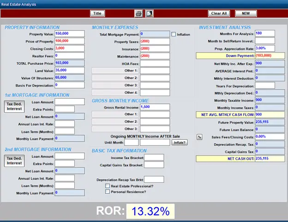Check the Real Estate Professional box
288x222 pixels.
point(108,186)
